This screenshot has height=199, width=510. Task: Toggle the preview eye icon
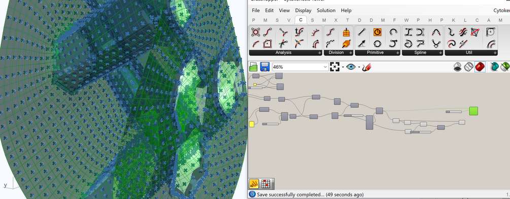pyautogui.click(x=351, y=67)
